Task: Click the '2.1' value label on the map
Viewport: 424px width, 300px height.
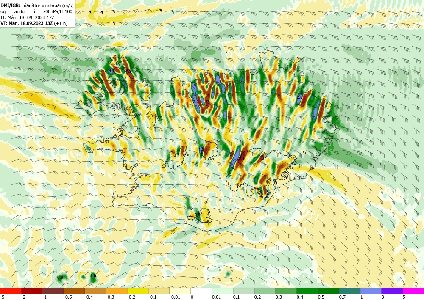Action: tap(241, 158)
